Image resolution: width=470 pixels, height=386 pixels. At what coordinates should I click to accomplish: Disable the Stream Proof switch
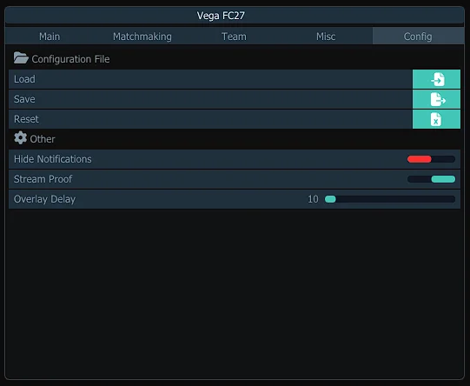[x=431, y=179]
